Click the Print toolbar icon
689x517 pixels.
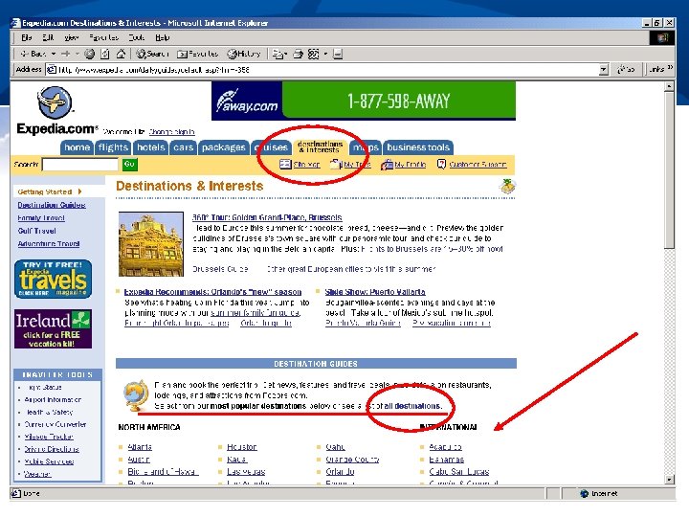click(x=299, y=54)
